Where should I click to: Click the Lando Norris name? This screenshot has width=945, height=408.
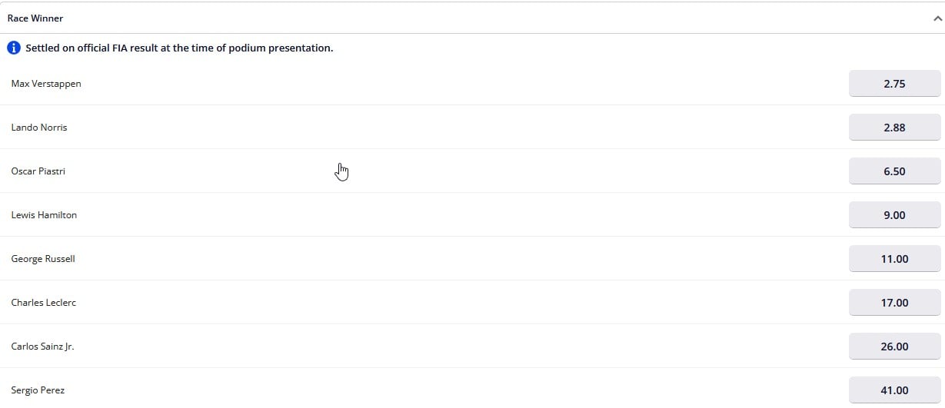(39, 128)
